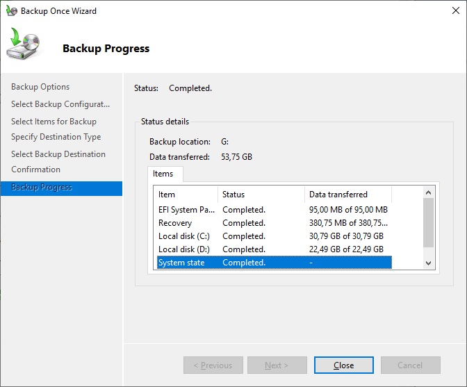Image resolution: width=467 pixels, height=387 pixels.
Task: Click the Select Backup Configuration step
Action: coord(60,104)
